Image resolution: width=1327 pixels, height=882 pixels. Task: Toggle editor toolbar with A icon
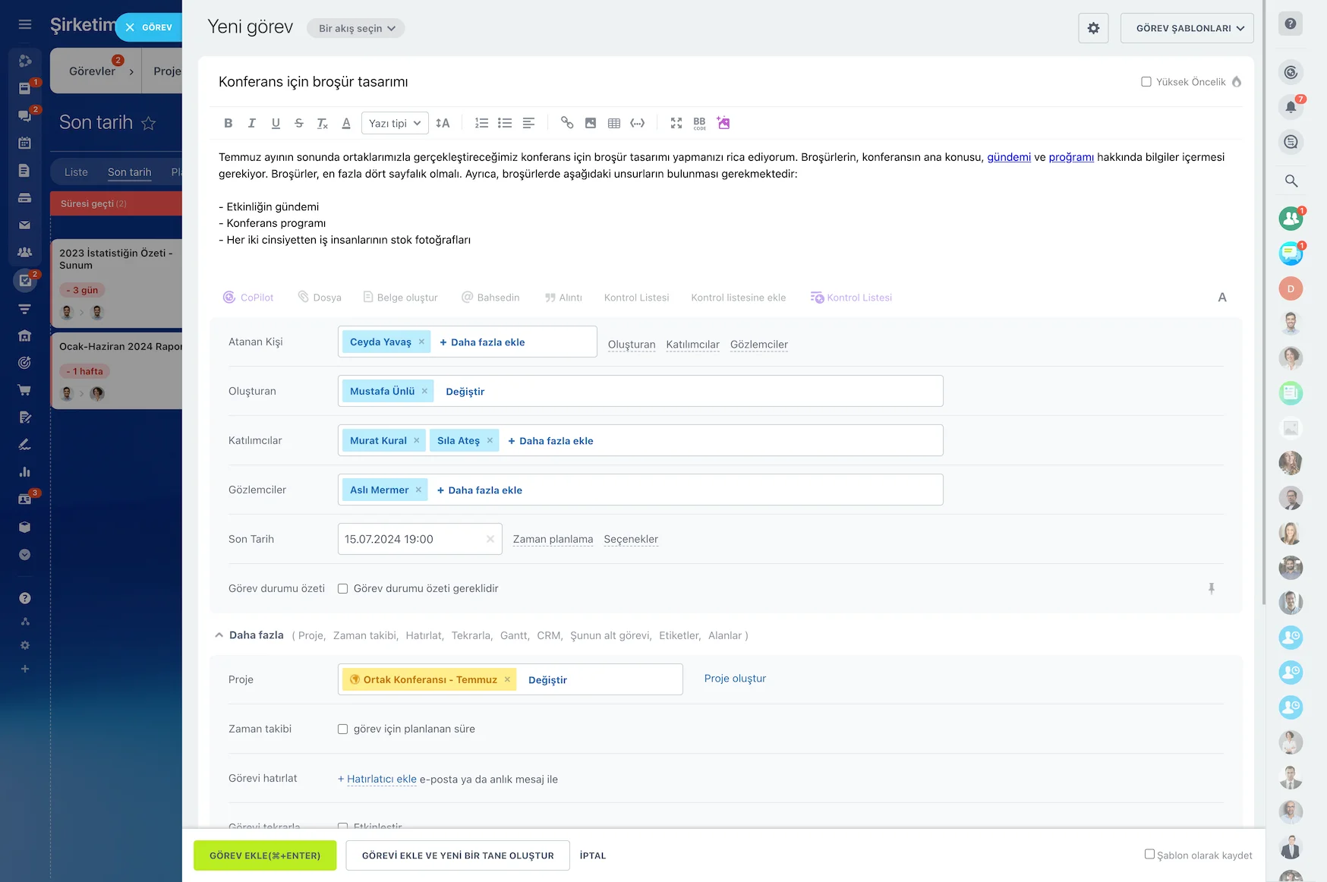click(x=1222, y=298)
